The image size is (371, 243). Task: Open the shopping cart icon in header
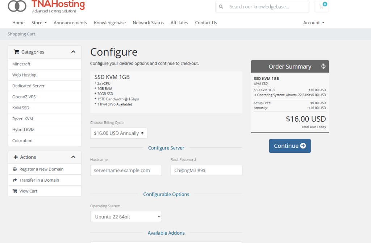click(x=321, y=6)
